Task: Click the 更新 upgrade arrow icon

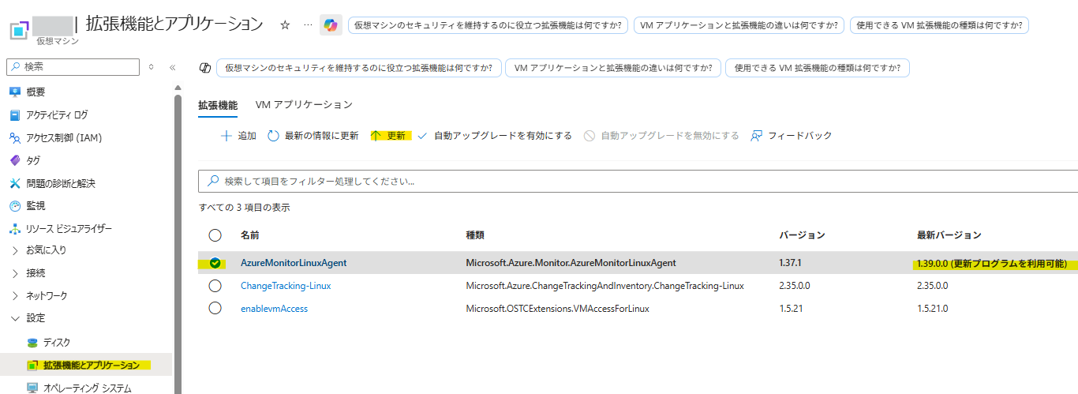Action: [376, 136]
